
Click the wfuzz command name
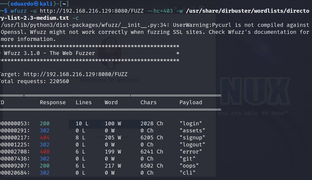coord(18,11)
